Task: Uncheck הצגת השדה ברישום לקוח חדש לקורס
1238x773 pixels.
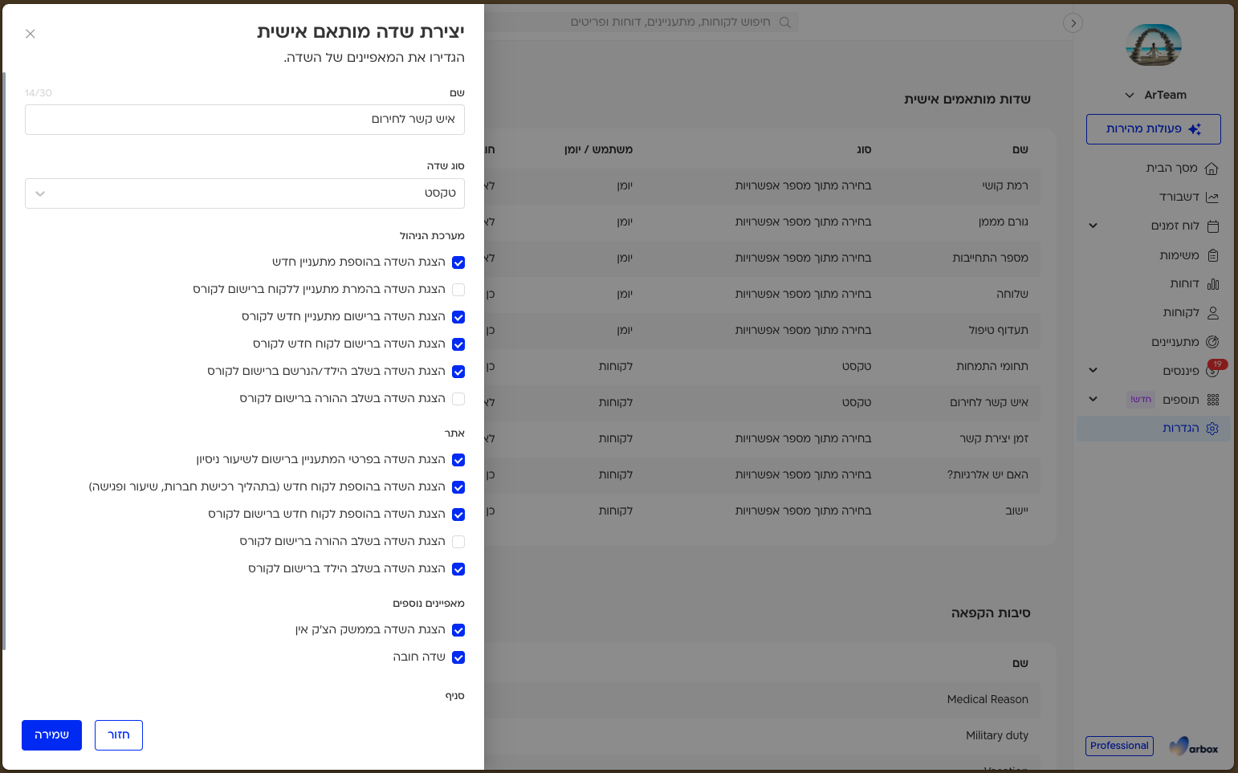Action: tap(458, 344)
